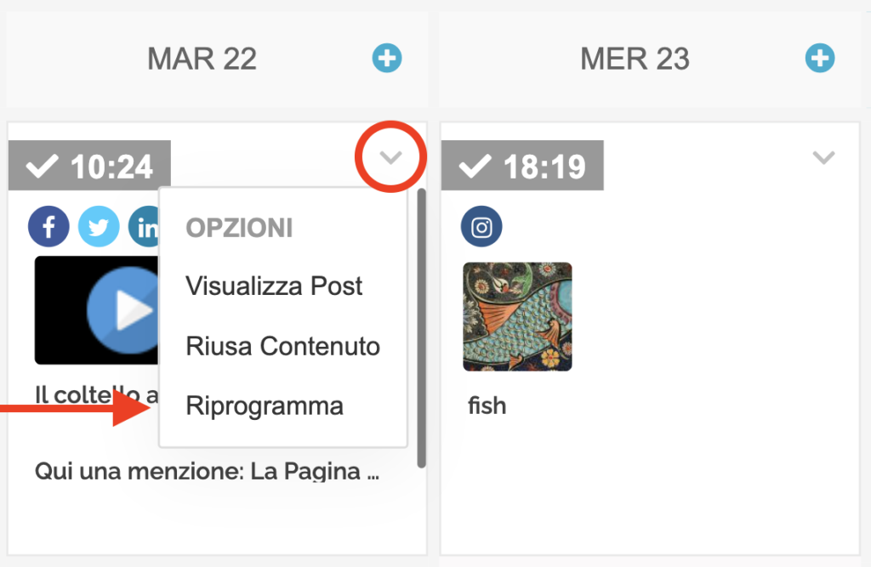Click the 'fish' caption text
The height and width of the screenshot is (567, 871).
[x=487, y=405]
